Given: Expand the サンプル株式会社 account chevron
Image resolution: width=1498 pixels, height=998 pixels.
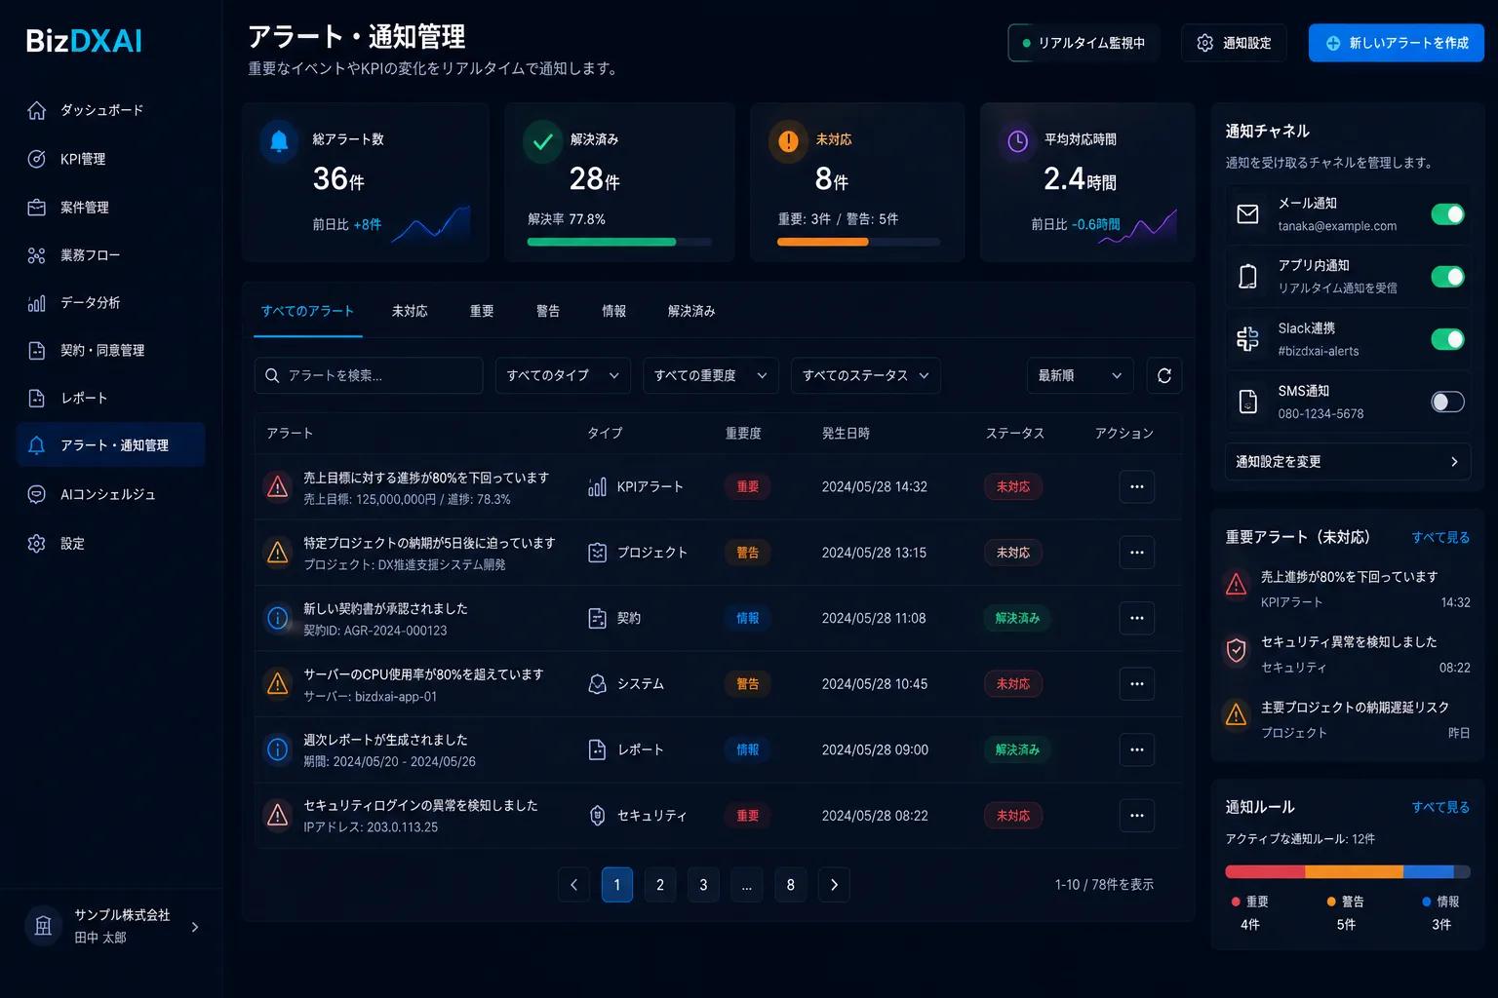Looking at the screenshot, I should pyautogui.click(x=195, y=927).
